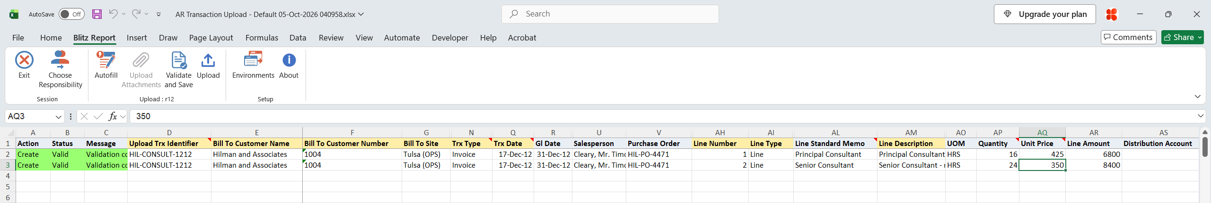Click the Upload arrow icon
The image size is (1211, 203).
pyautogui.click(x=208, y=60)
